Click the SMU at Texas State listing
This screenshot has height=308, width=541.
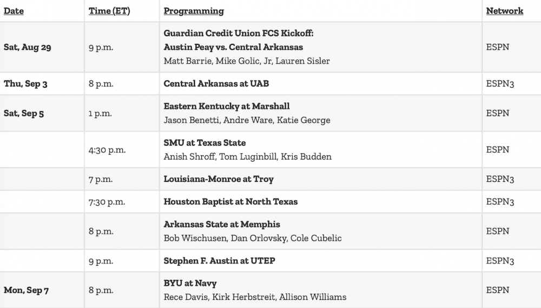pyautogui.click(x=204, y=143)
